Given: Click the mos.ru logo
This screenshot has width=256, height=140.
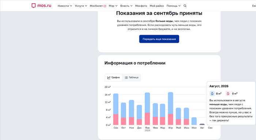Looking at the screenshot, I should pos(41,5).
